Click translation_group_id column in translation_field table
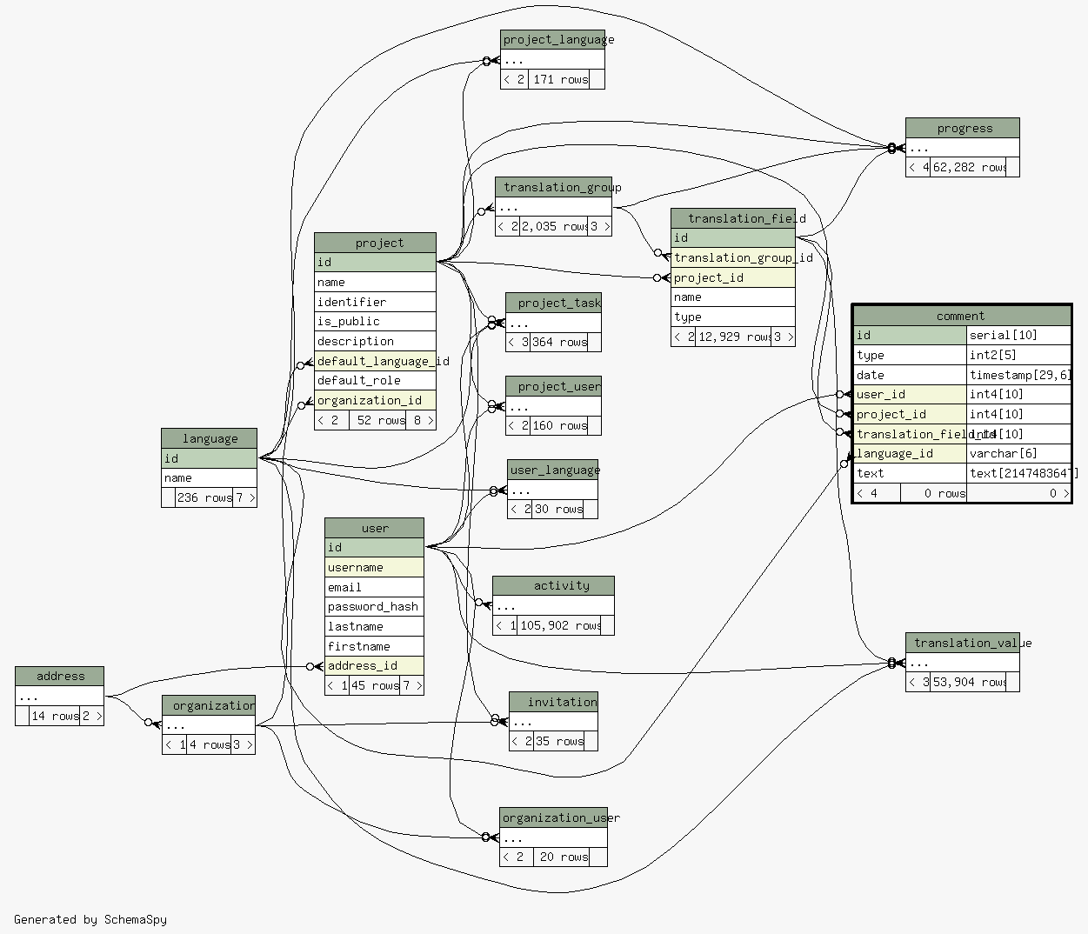 pos(733,257)
